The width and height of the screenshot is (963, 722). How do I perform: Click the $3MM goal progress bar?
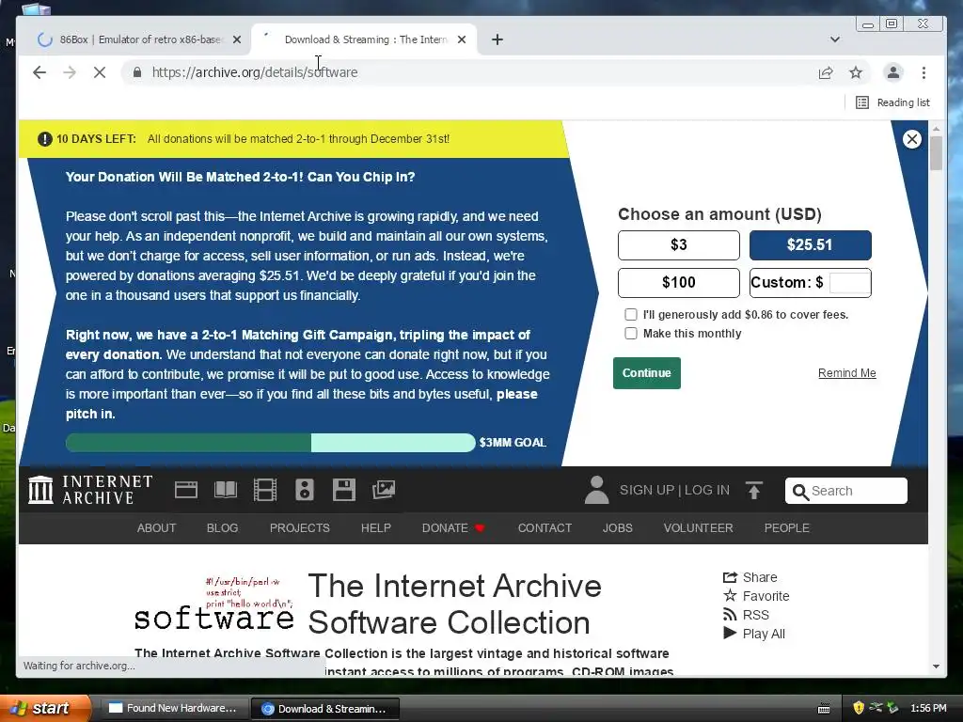(x=270, y=443)
